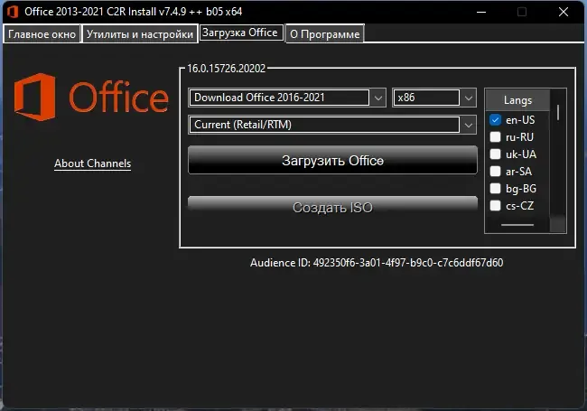Uncheck the en-US language checkbox
Viewport: 587px width, 411px height.
coord(495,120)
